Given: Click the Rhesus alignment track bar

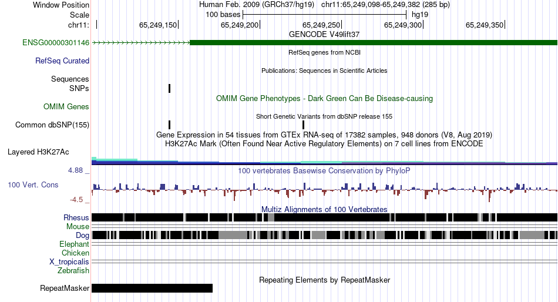Looking at the screenshot, I should pyautogui.click(x=324, y=217).
